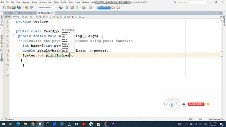This screenshot has height=127, width=226.
Task: Close the TestApp.java tab
Action: tap(53, 13)
